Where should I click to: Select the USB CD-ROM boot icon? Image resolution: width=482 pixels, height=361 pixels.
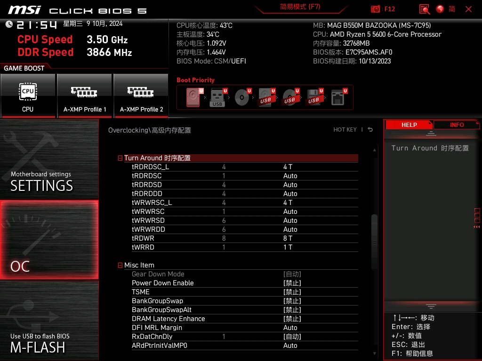290,97
